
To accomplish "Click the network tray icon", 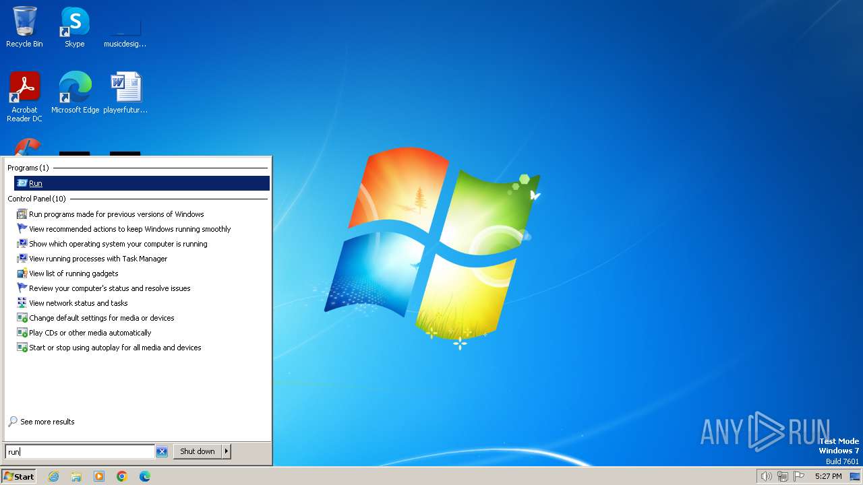I will pyautogui.click(x=783, y=476).
